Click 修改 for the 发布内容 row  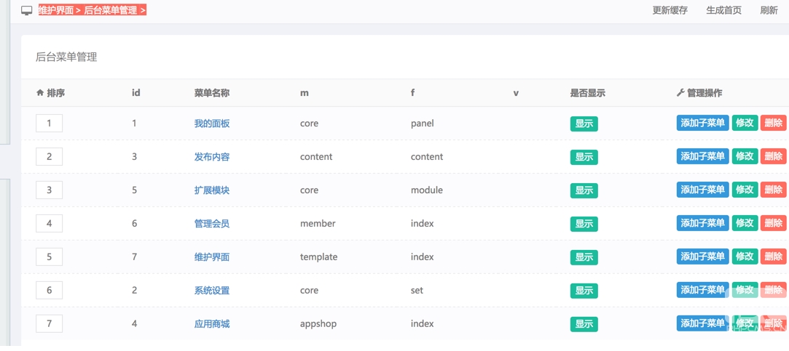[745, 156]
